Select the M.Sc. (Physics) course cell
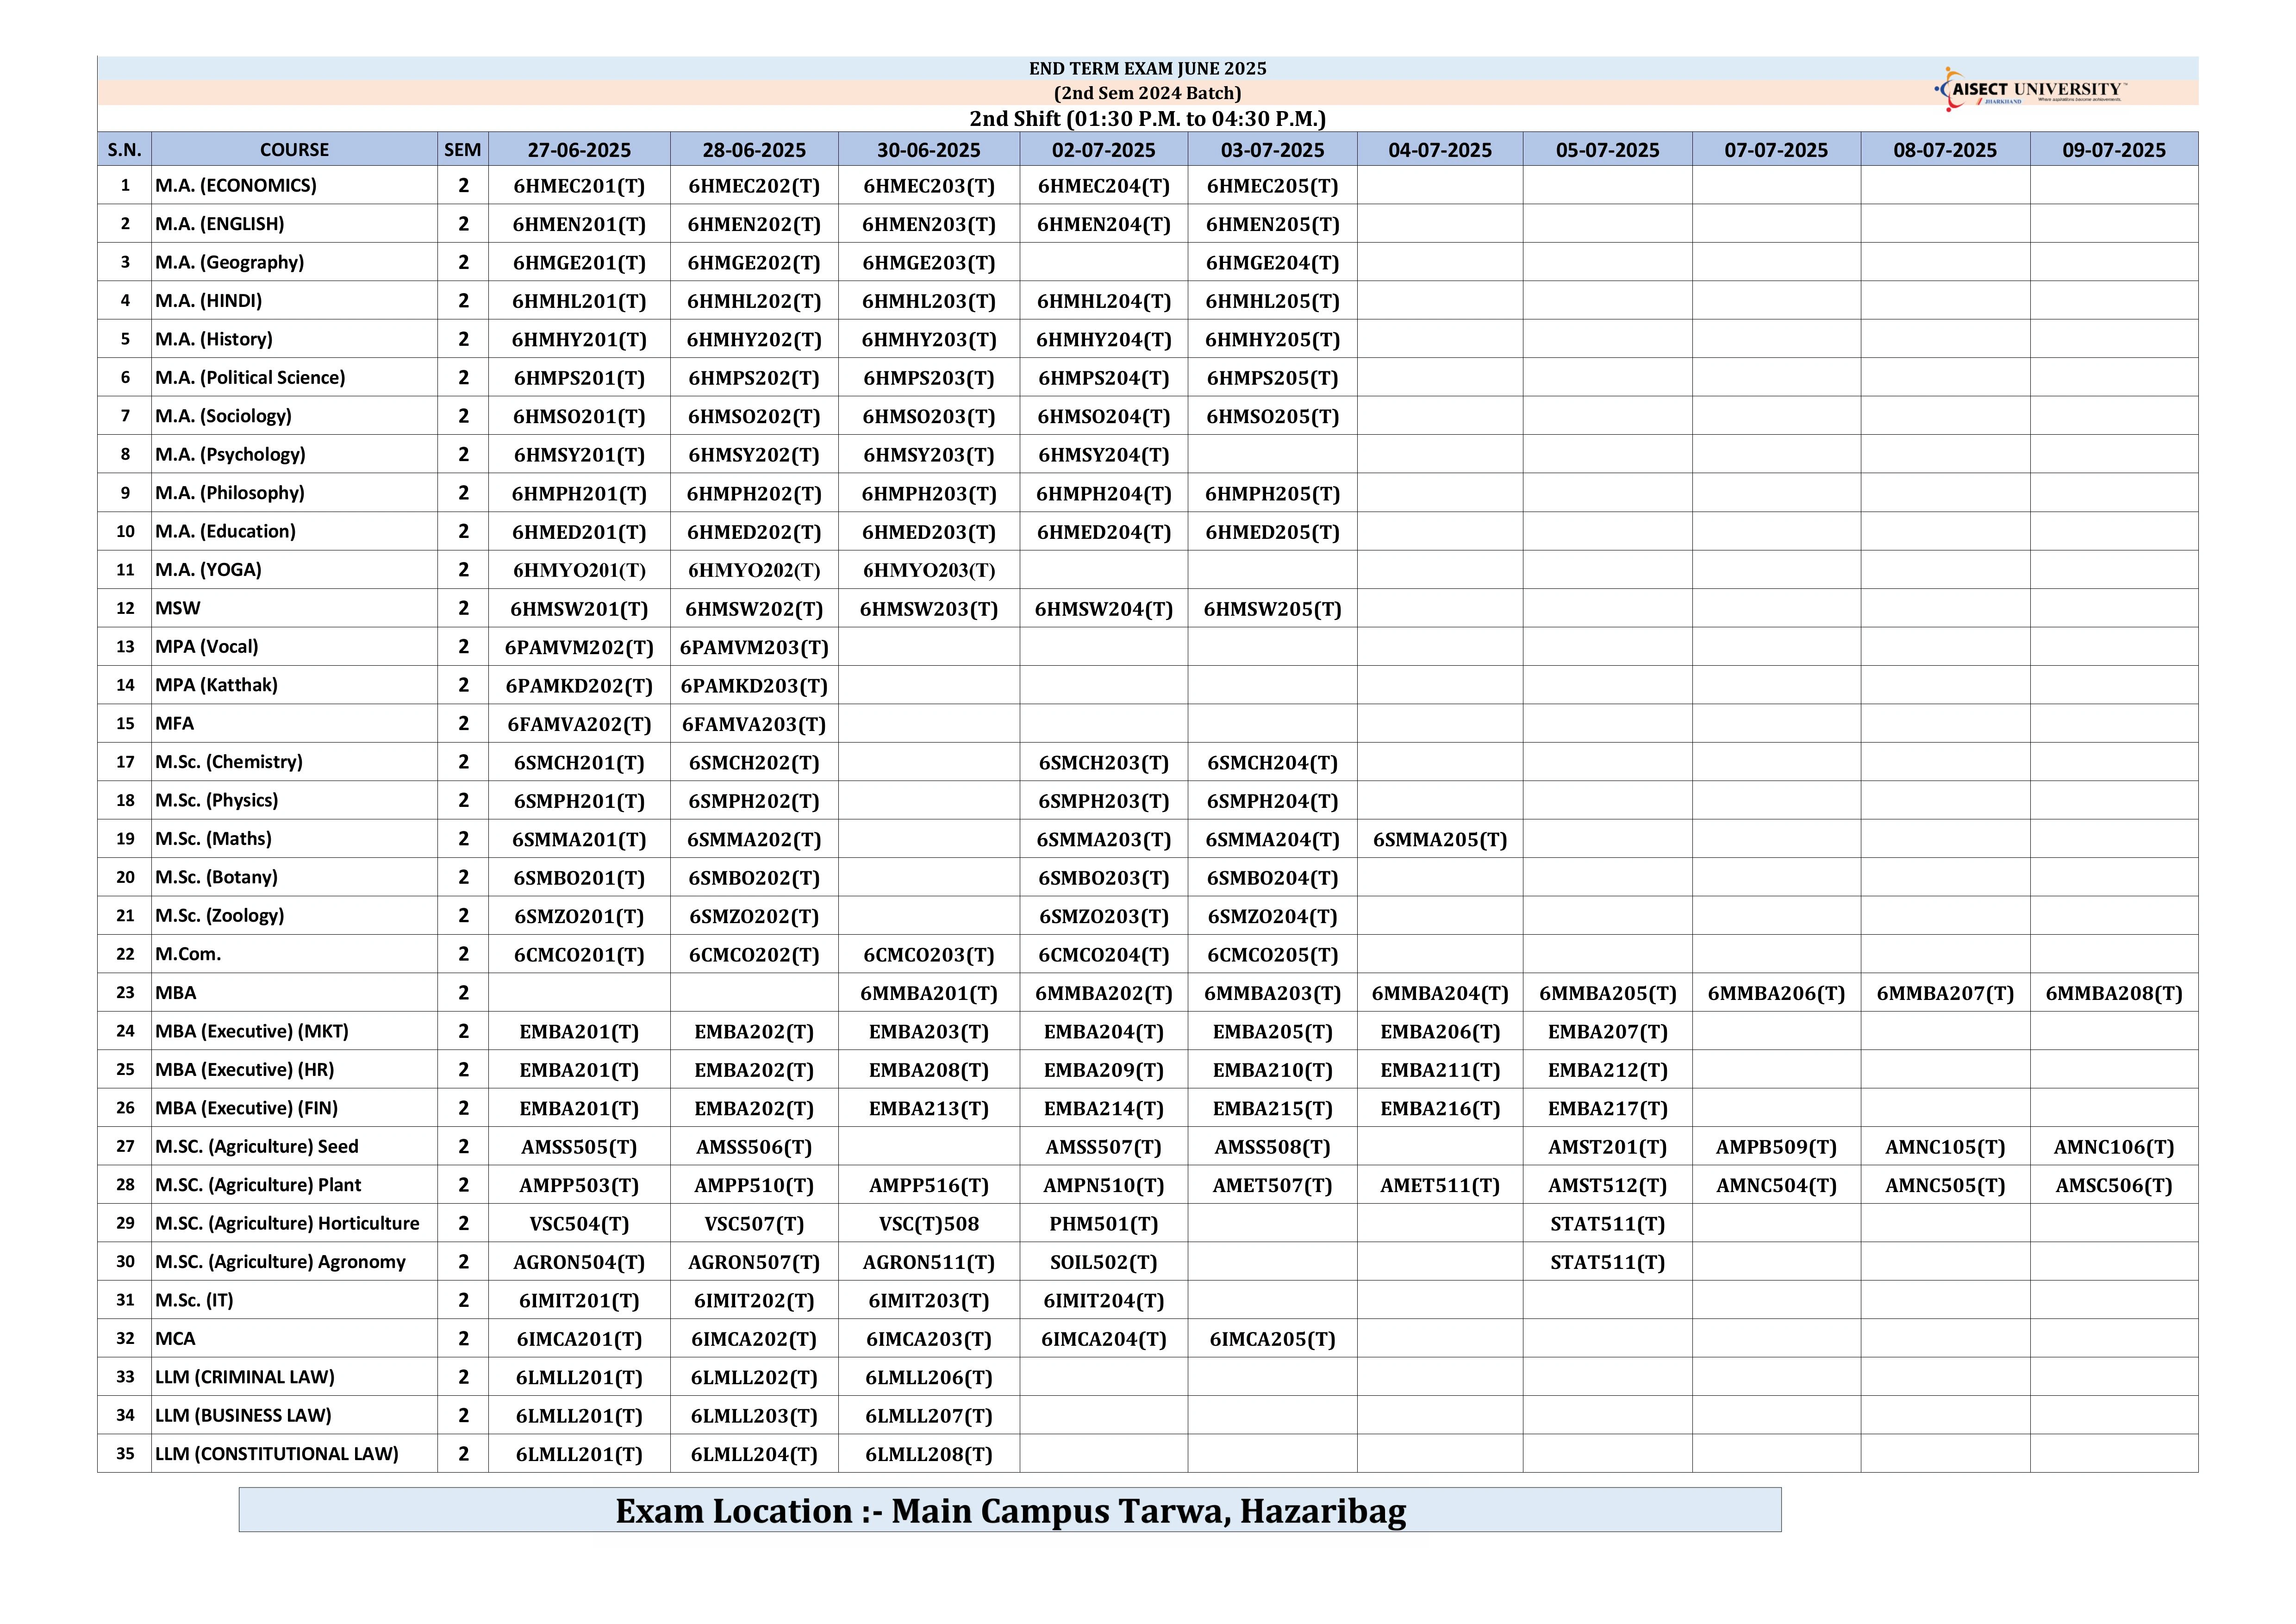The image size is (2296, 1624). click(x=294, y=800)
